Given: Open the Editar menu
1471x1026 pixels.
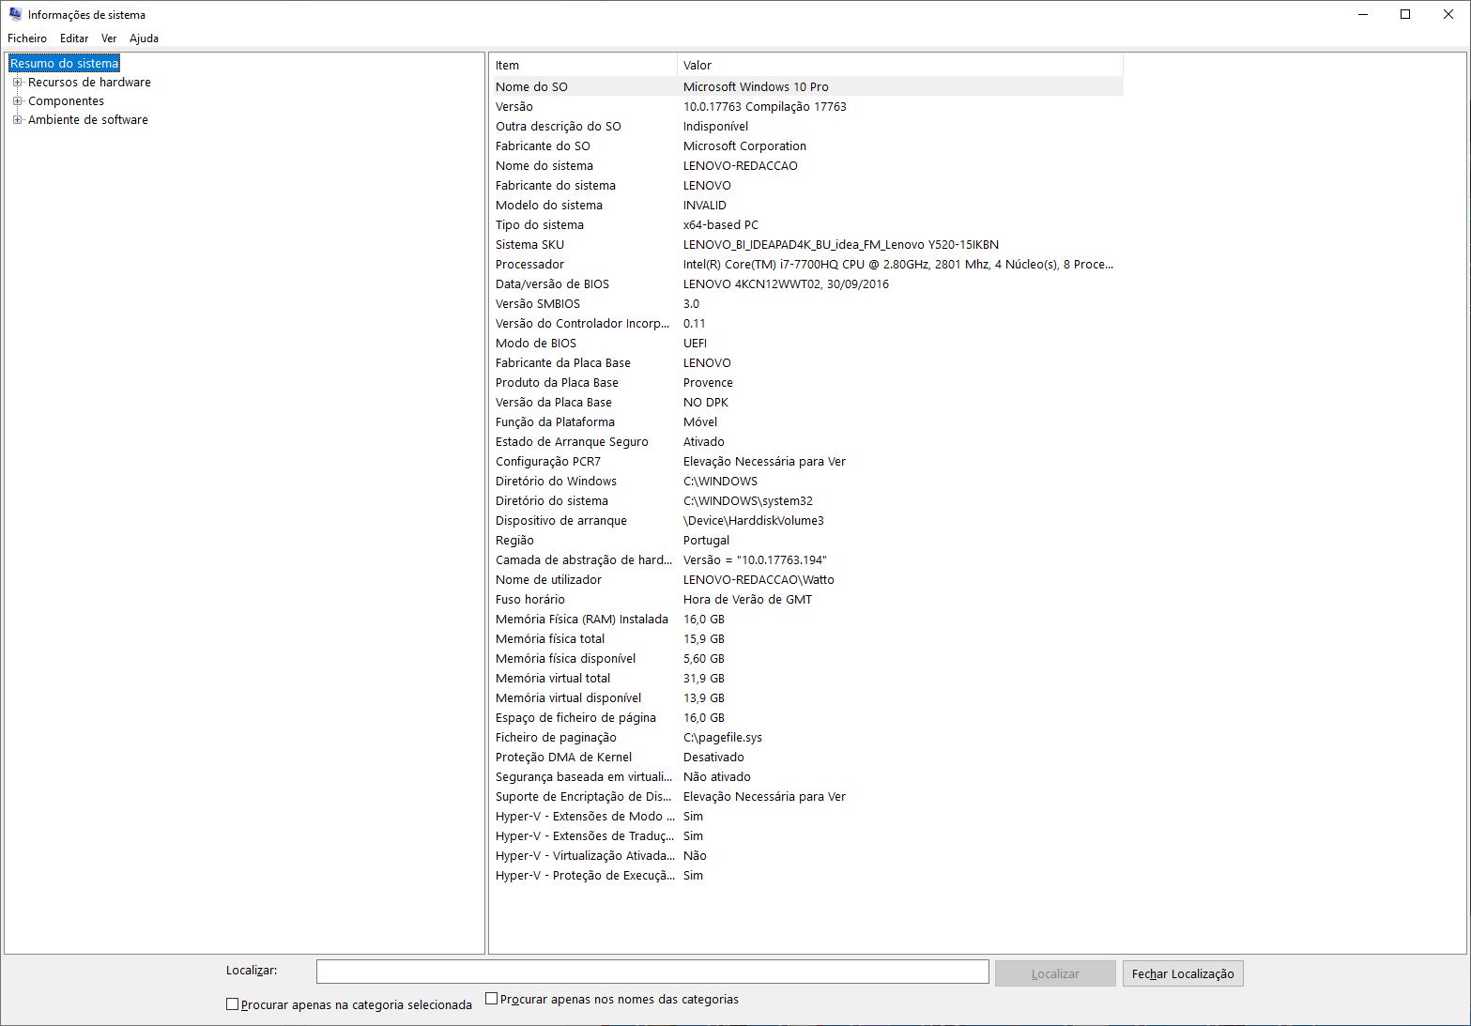Looking at the screenshot, I should pos(74,38).
